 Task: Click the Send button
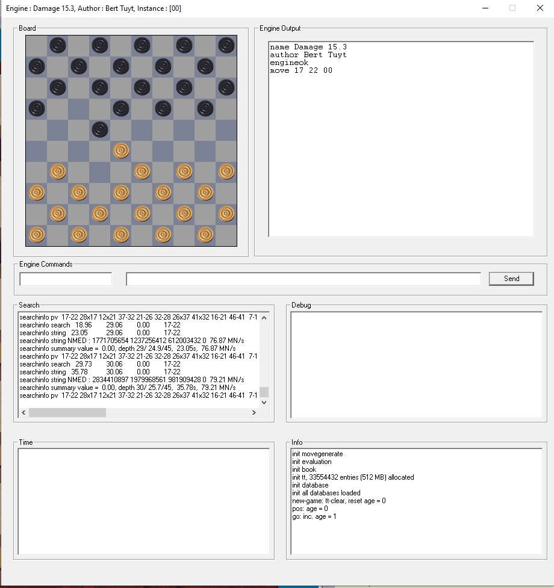[x=511, y=278]
